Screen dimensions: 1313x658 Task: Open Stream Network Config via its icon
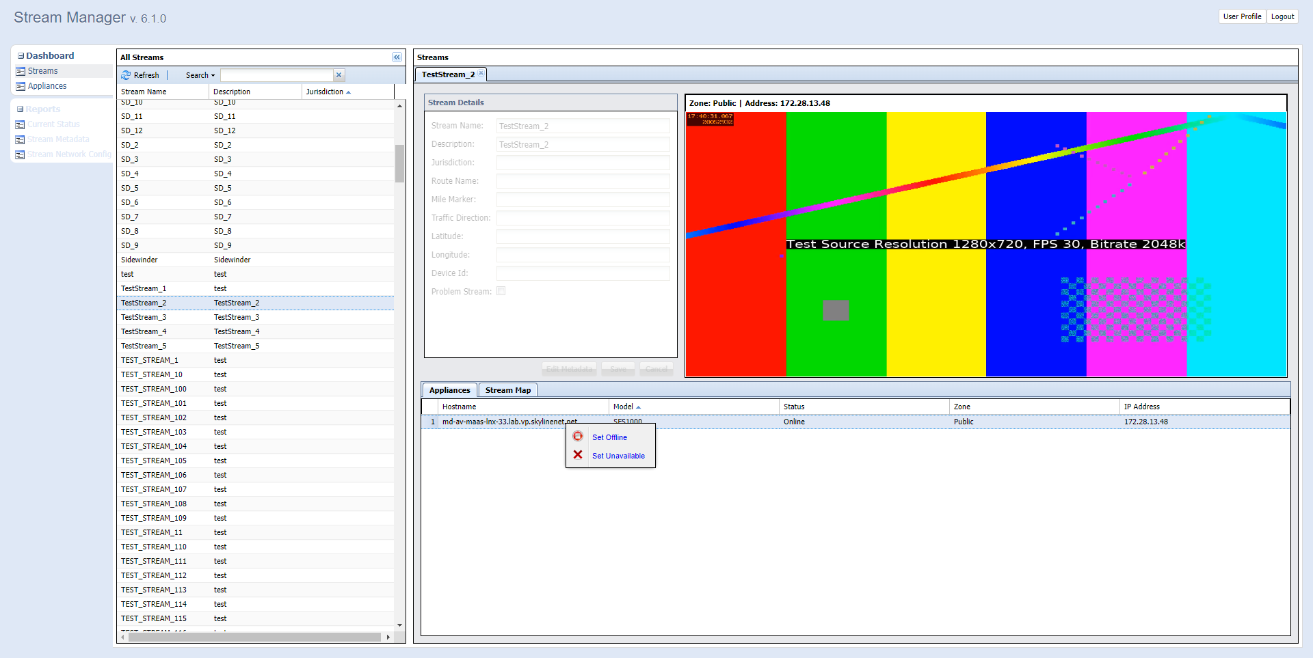point(18,154)
